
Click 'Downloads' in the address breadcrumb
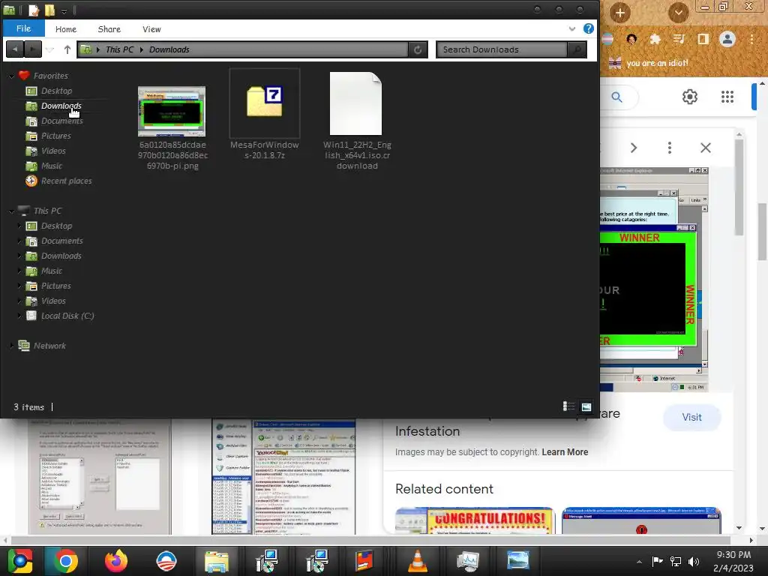(x=169, y=49)
